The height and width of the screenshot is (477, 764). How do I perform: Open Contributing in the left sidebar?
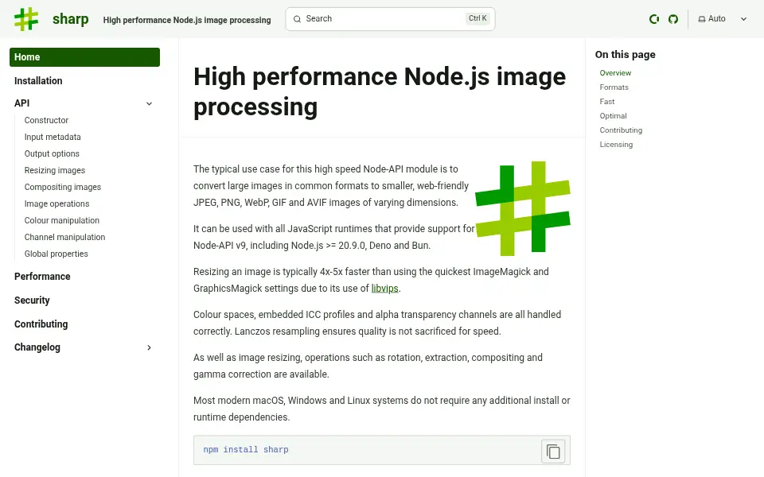[x=41, y=324]
